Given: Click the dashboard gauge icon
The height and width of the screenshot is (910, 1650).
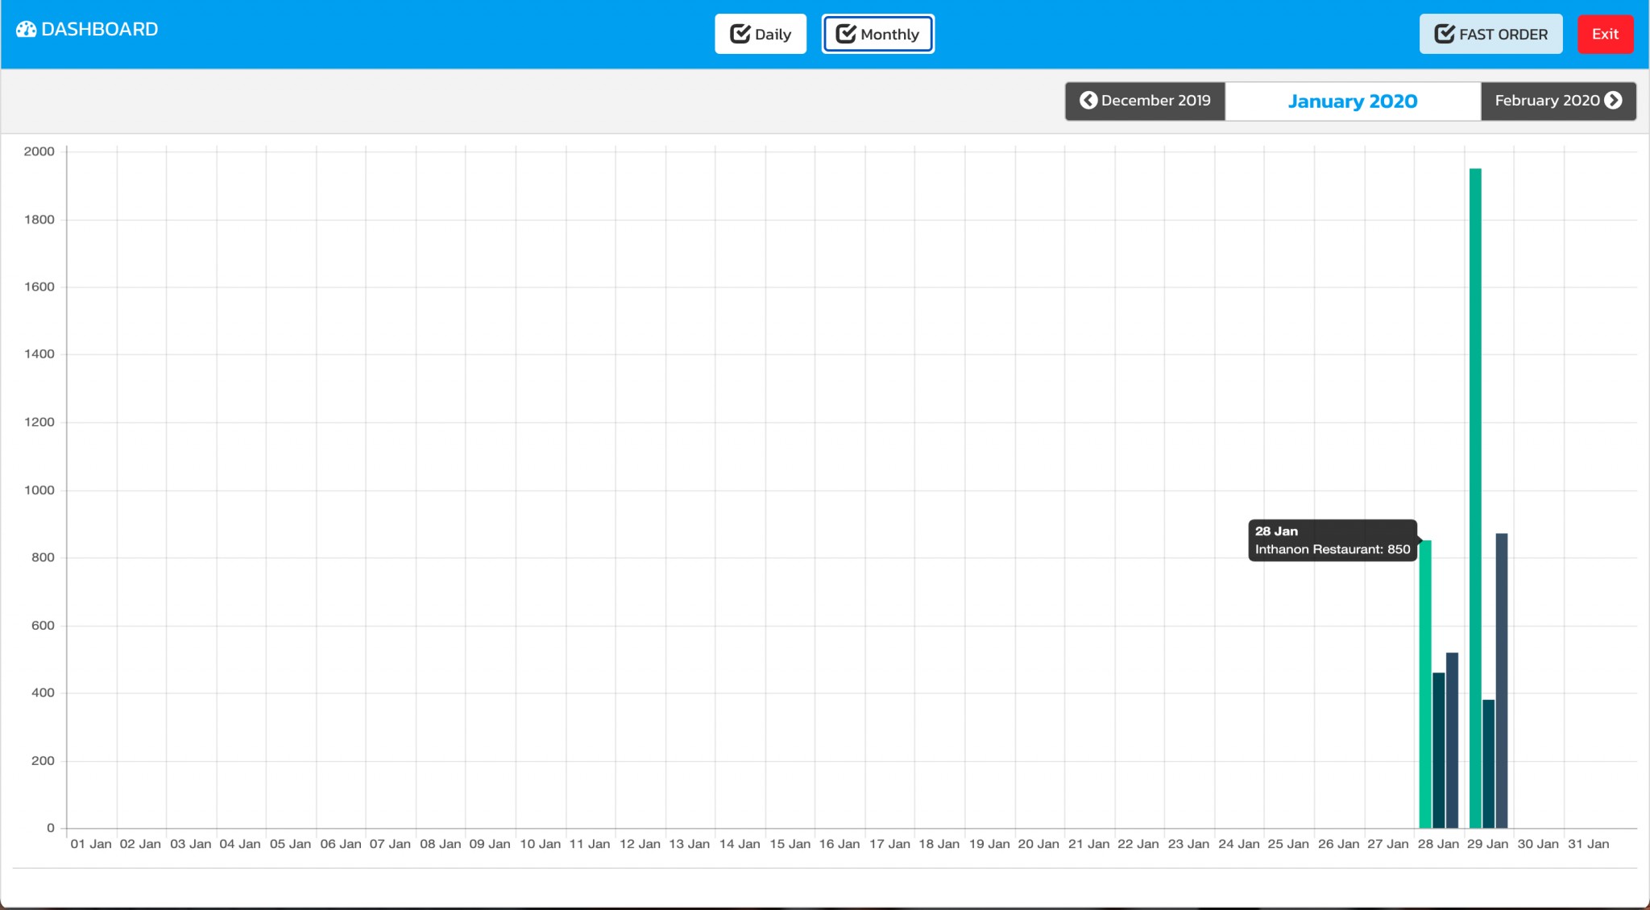Looking at the screenshot, I should point(27,29).
